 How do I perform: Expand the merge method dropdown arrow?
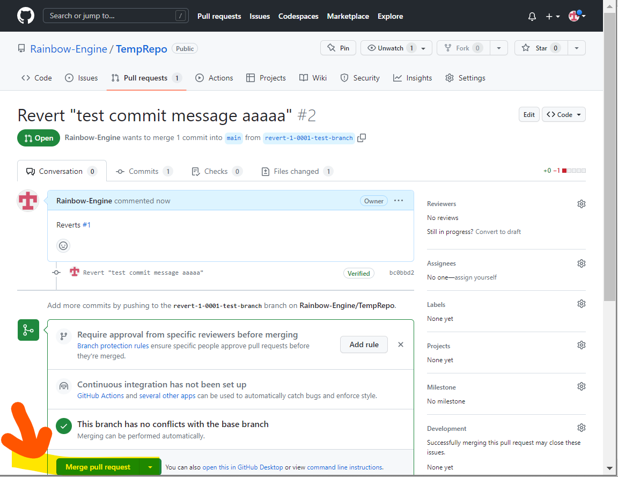(150, 467)
